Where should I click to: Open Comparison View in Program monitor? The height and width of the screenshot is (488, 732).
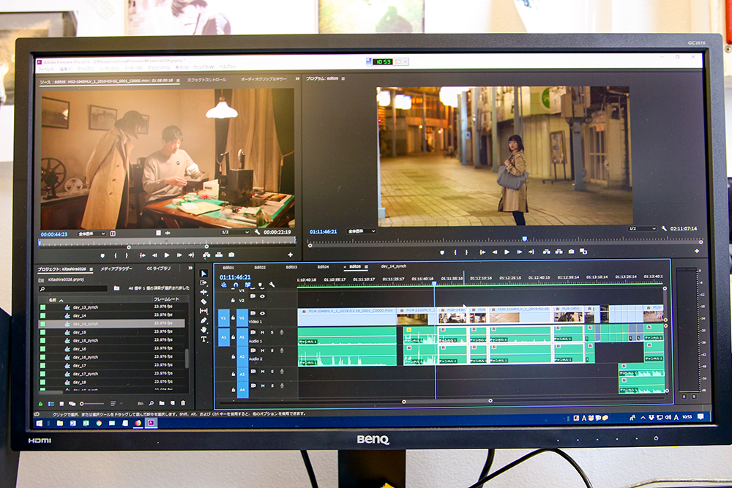pyautogui.click(x=583, y=252)
